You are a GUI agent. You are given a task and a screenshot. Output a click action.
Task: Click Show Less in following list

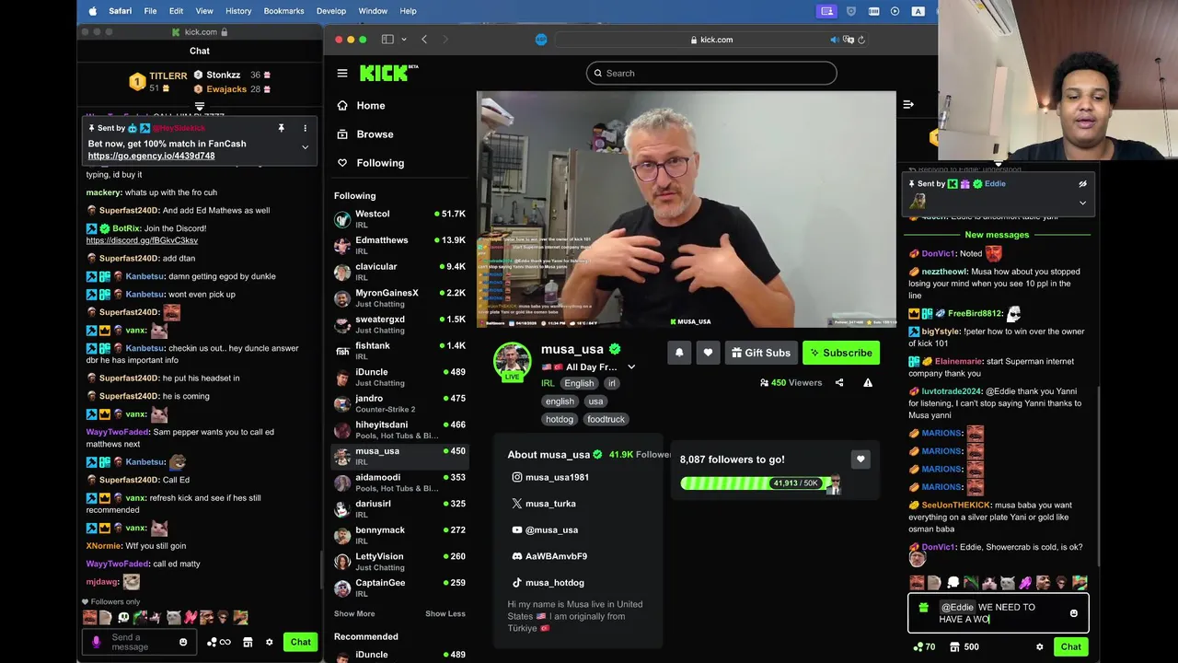(x=445, y=614)
